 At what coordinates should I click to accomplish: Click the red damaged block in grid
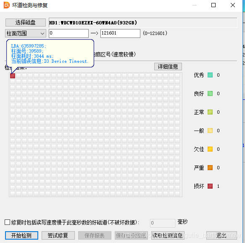pyautogui.click(x=13, y=76)
